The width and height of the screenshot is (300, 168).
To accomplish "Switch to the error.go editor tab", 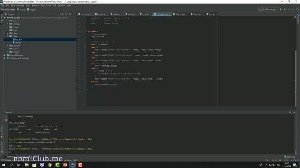I will (x=144, y=14).
